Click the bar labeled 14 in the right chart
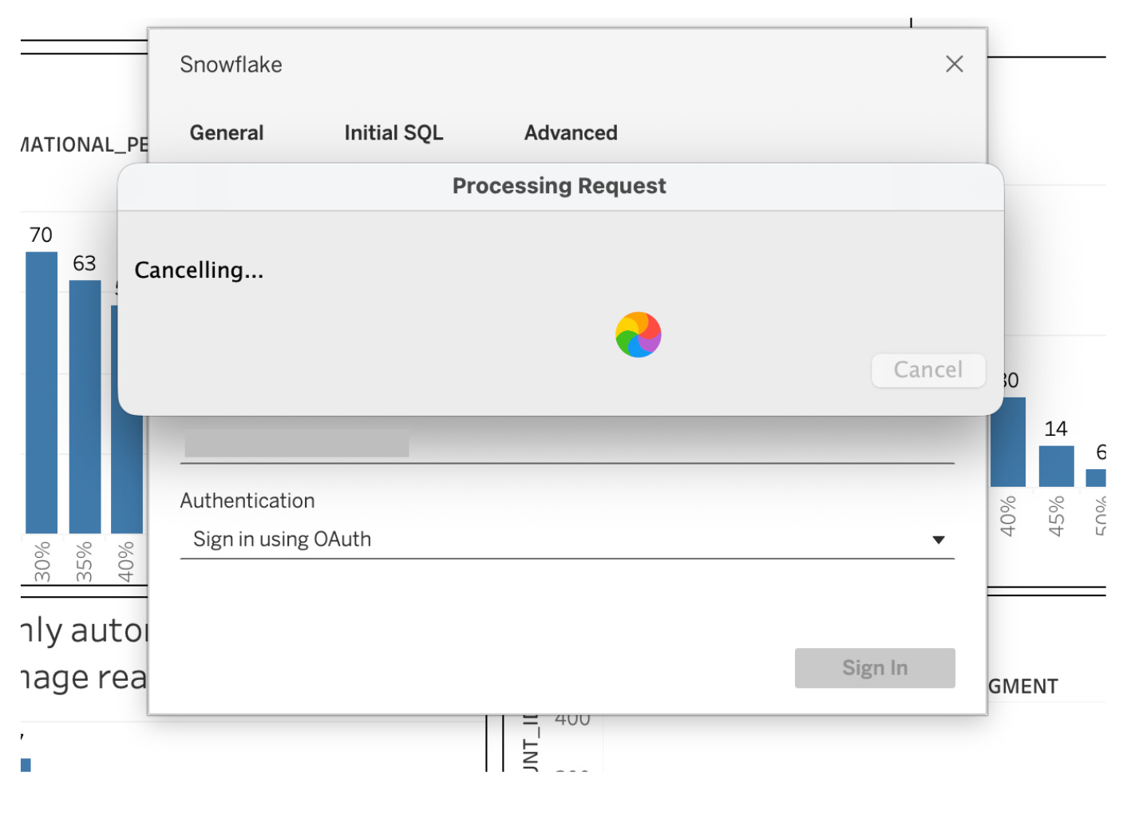Image resolution: width=1127 pixels, height=822 pixels. click(x=1056, y=466)
